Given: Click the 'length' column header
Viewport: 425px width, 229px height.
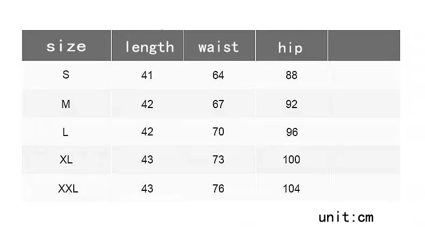Looking at the screenshot, I should click(x=147, y=46).
